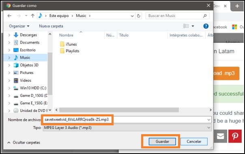Click the Objetos 3D cube icon
The height and width of the screenshot is (154, 245).
[16, 65]
